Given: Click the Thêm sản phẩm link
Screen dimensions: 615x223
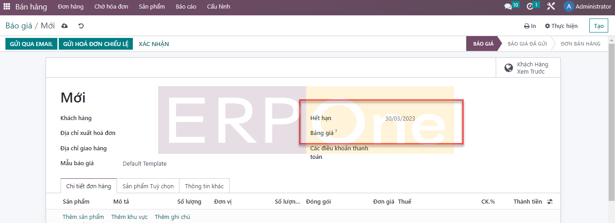Looking at the screenshot, I should pos(83,217).
